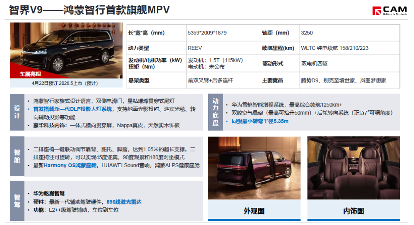Click the 电动机: 未公布 line

(206, 67)
